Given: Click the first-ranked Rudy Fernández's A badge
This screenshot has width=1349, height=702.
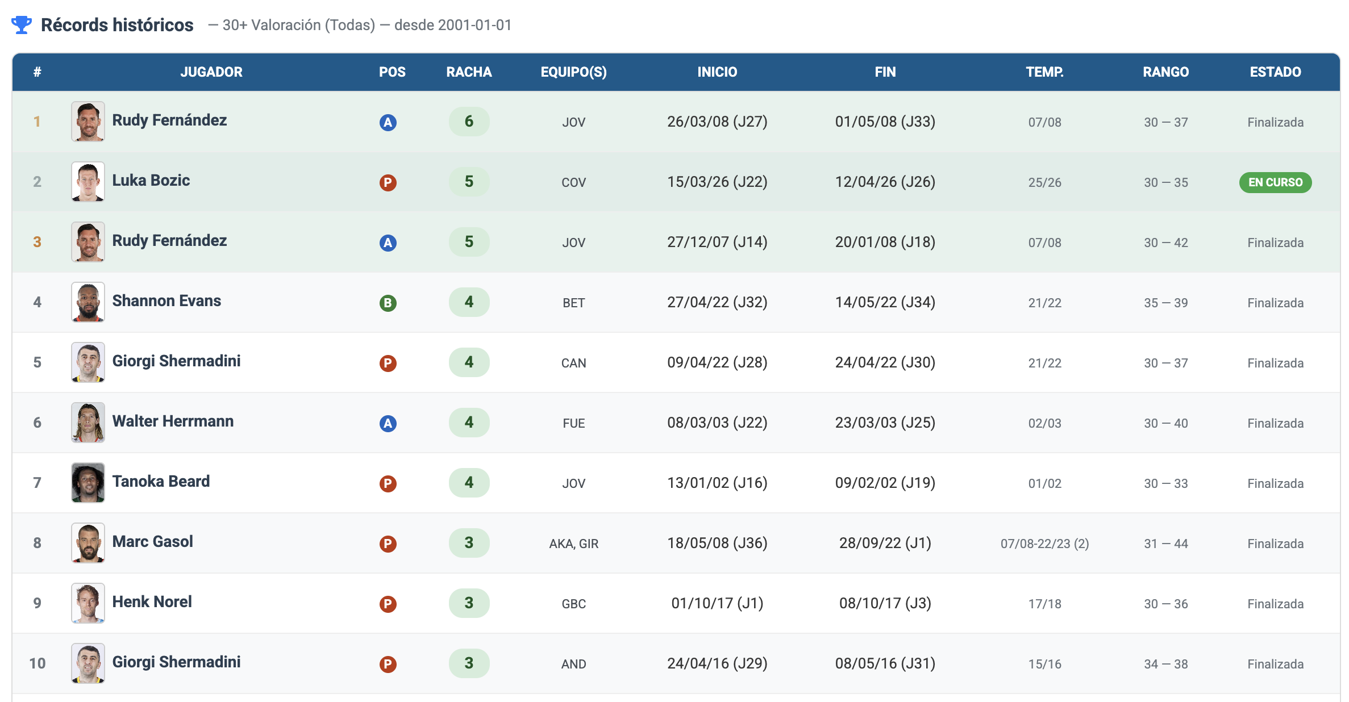Looking at the screenshot, I should [388, 122].
